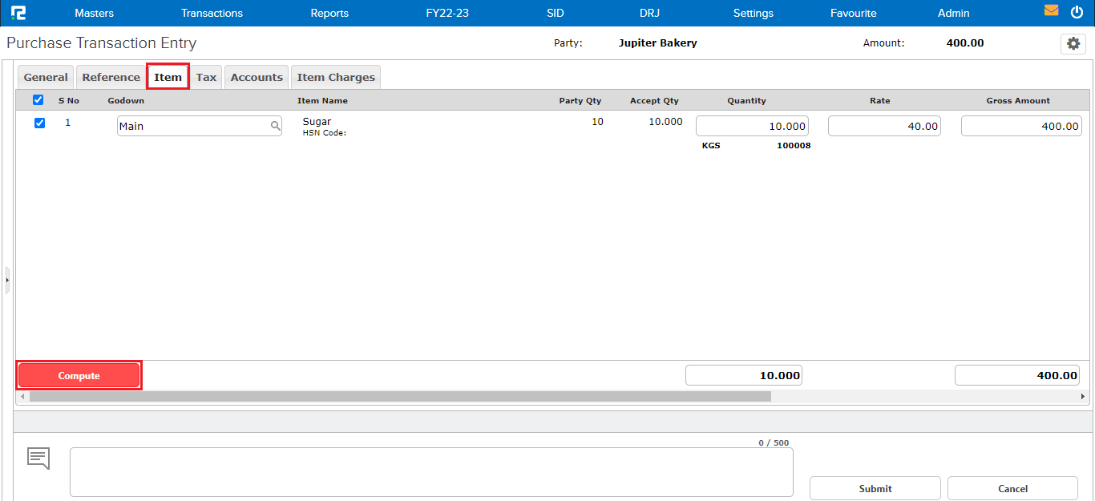This screenshot has height=501, width=1095.
Task: Open the messages envelope icon
Action: [x=1052, y=11]
